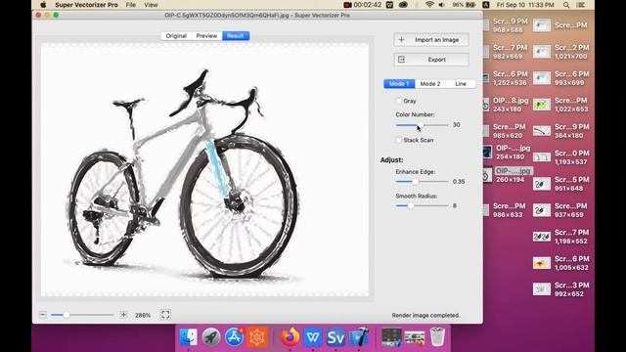The image size is (626, 352).
Task: Select desktop screenshot sized 1,021×700
Action: pyautogui.click(x=560, y=52)
